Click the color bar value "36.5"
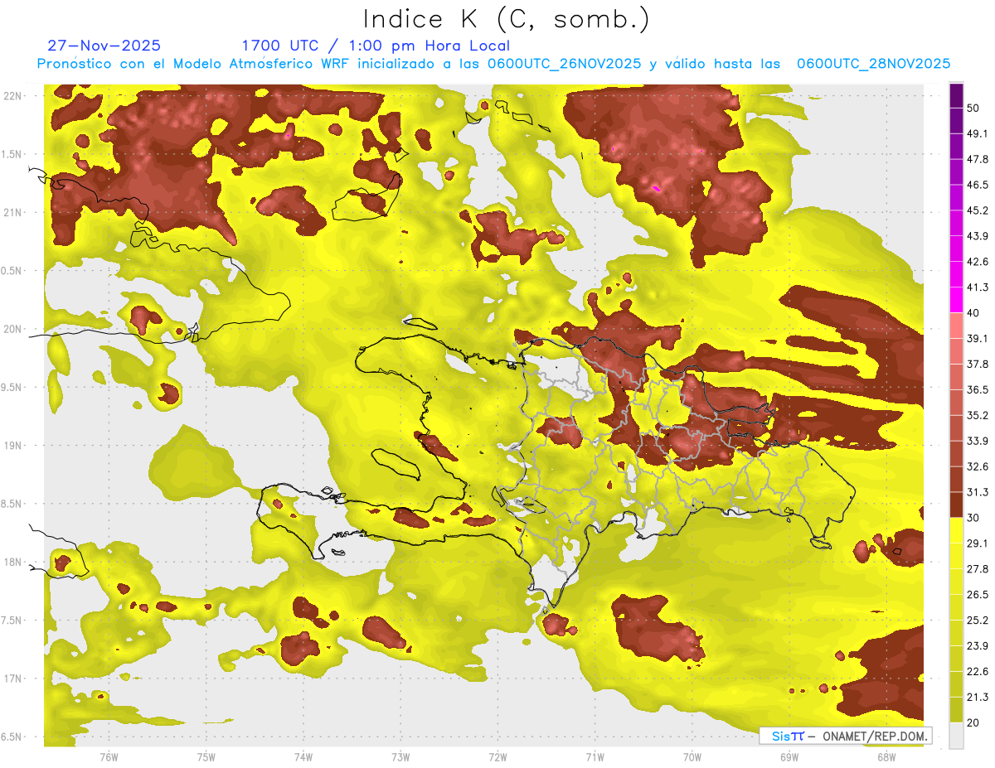 977,389
